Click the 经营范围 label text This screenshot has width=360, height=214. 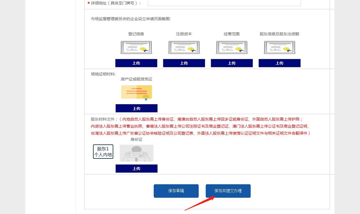[232, 34]
